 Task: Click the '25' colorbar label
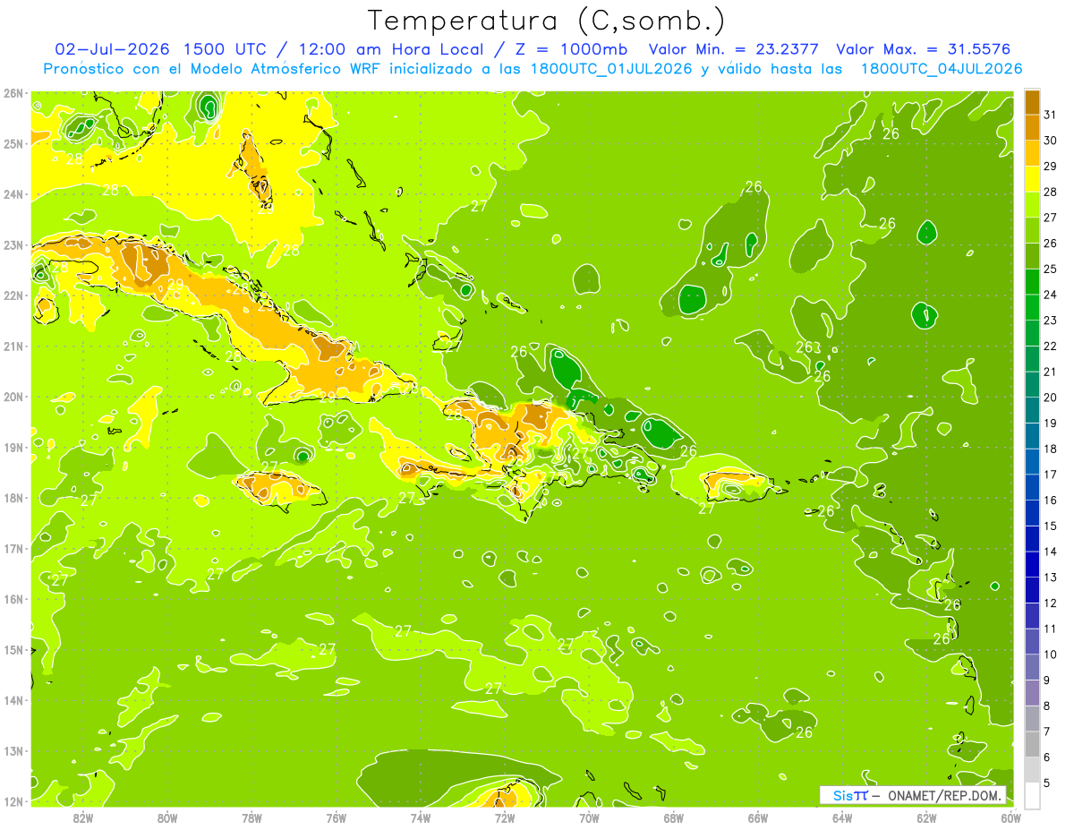coord(1051,269)
